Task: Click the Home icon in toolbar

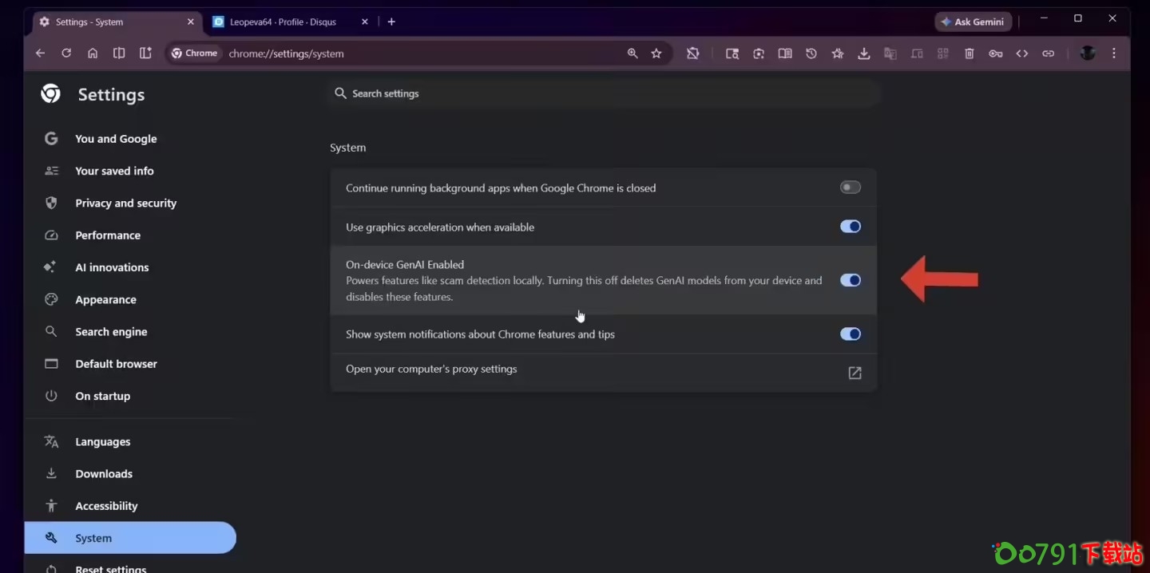Action: click(93, 53)
